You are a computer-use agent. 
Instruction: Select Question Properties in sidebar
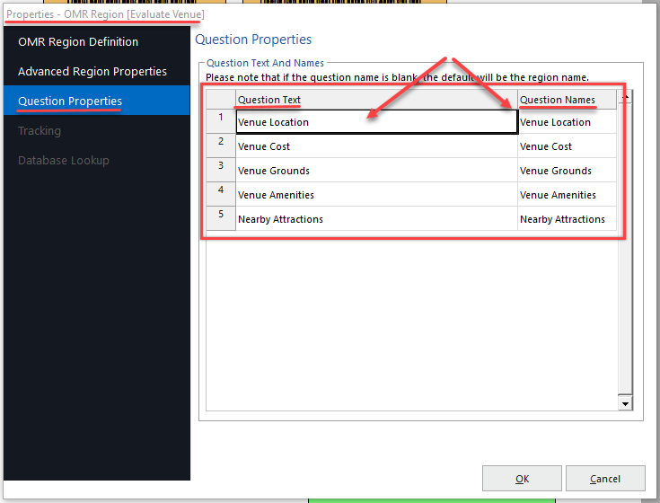pyautogui.click(x=96, y=101)
